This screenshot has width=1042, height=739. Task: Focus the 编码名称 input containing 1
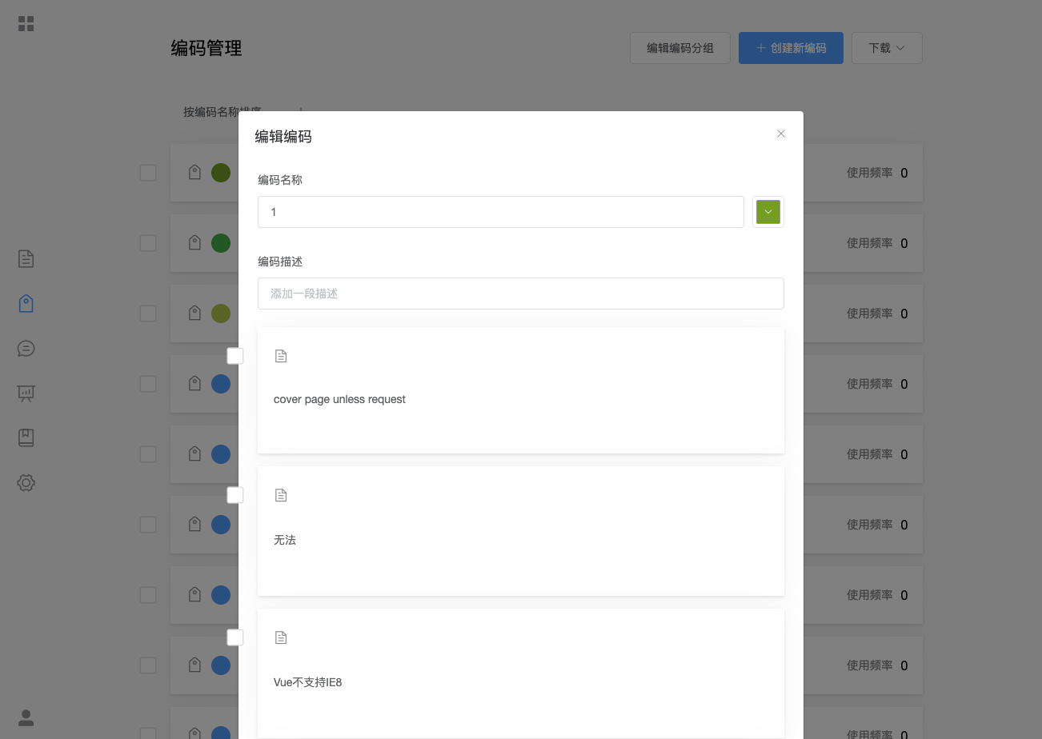coord(501,212)
